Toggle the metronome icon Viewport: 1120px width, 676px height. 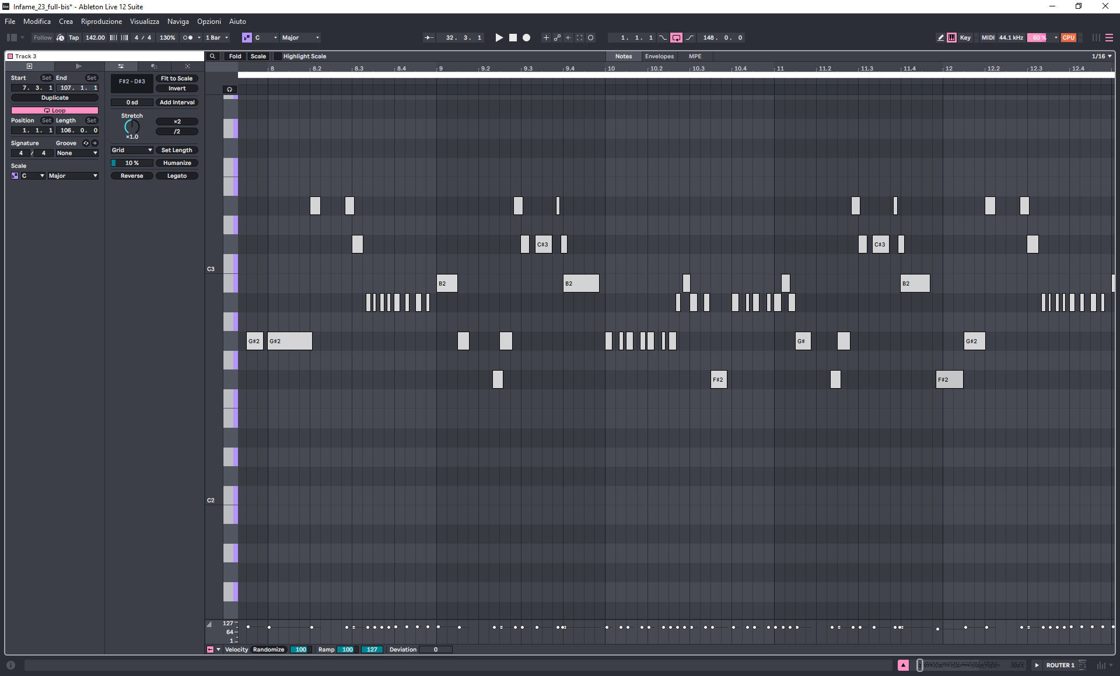(188, 37)
